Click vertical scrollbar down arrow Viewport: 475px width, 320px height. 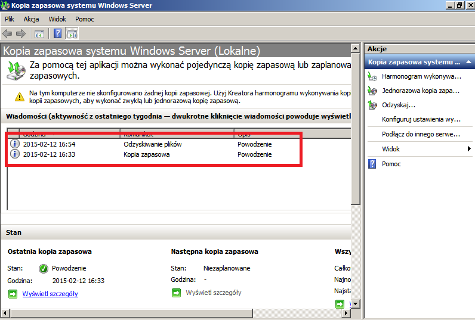point(356,304)
